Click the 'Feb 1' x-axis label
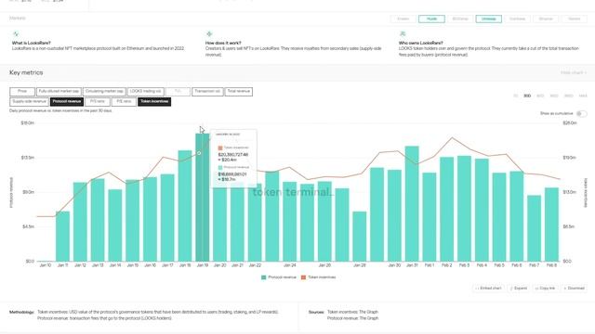Viewport: 595px width, 334px height. (x=430, y=265)
